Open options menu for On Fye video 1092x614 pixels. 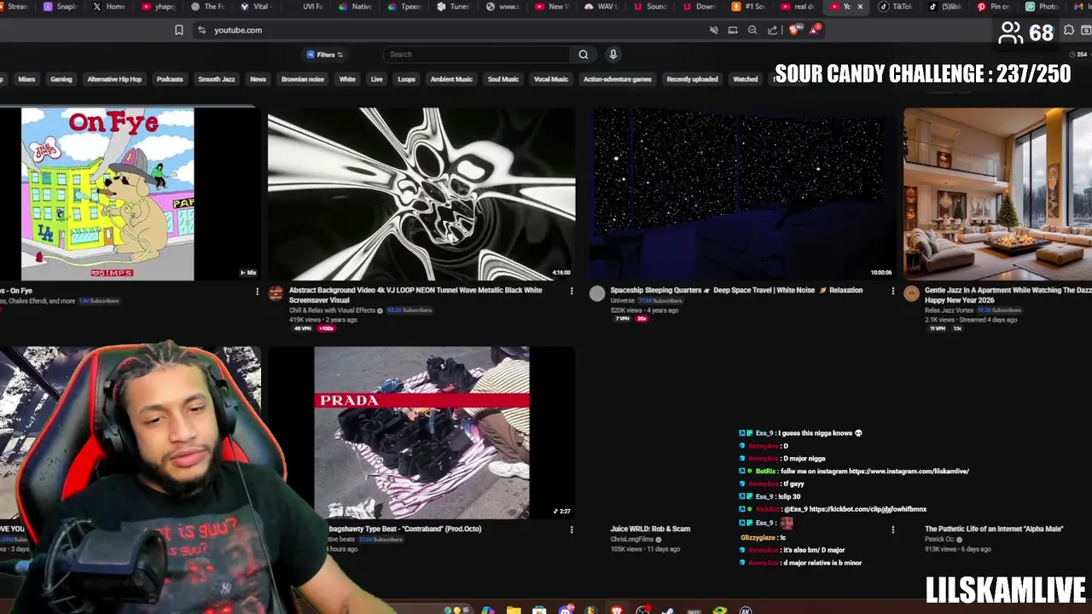(x=257, y=291)
